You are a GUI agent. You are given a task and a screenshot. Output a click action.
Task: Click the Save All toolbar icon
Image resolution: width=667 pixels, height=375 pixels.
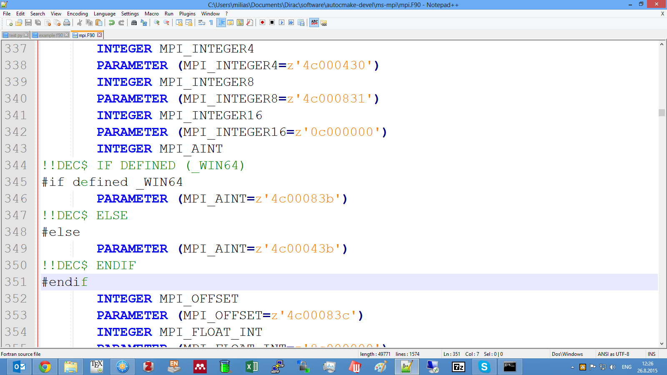[x=38, y=22]
